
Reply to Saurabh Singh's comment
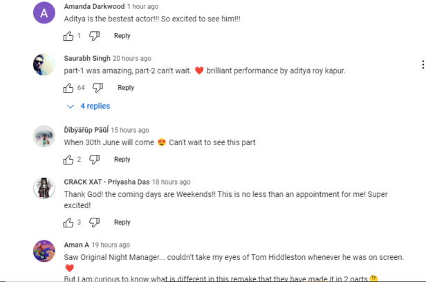(126, 88)
